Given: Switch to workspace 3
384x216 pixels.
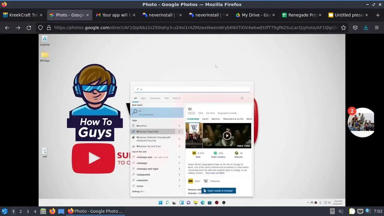Looking at the screenshot, I should point(28,211).
